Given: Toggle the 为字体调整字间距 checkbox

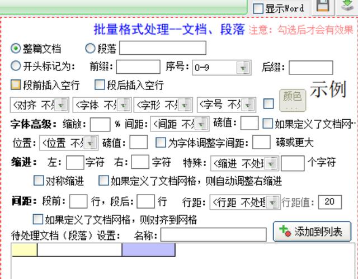Looking at the screenshot, I should click(x=161, y=142).
